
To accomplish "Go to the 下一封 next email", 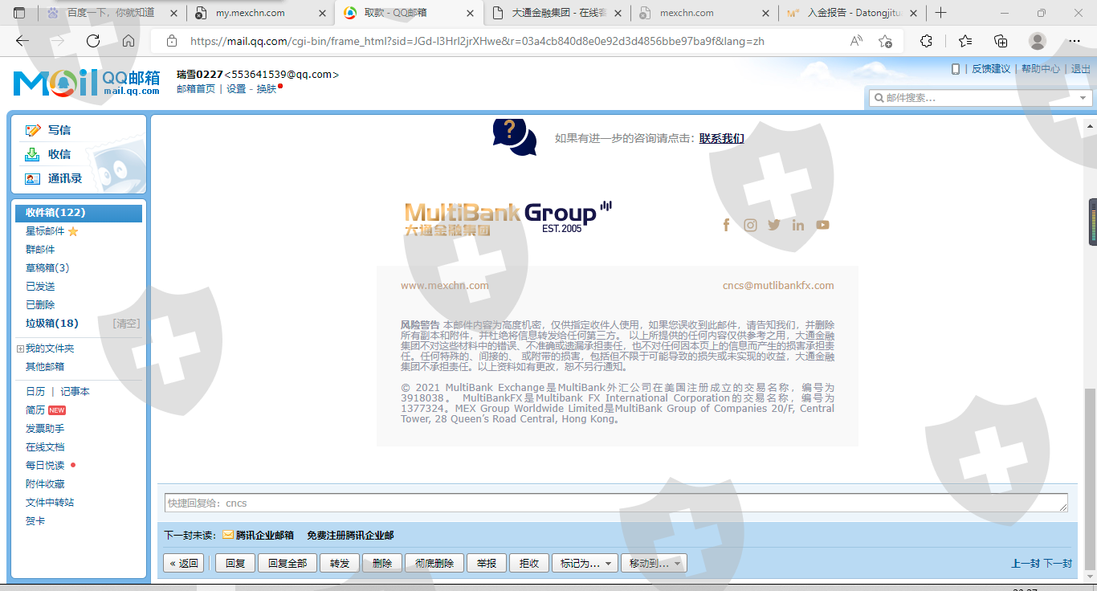I will pyautogui.click(x=1058, y=564).
